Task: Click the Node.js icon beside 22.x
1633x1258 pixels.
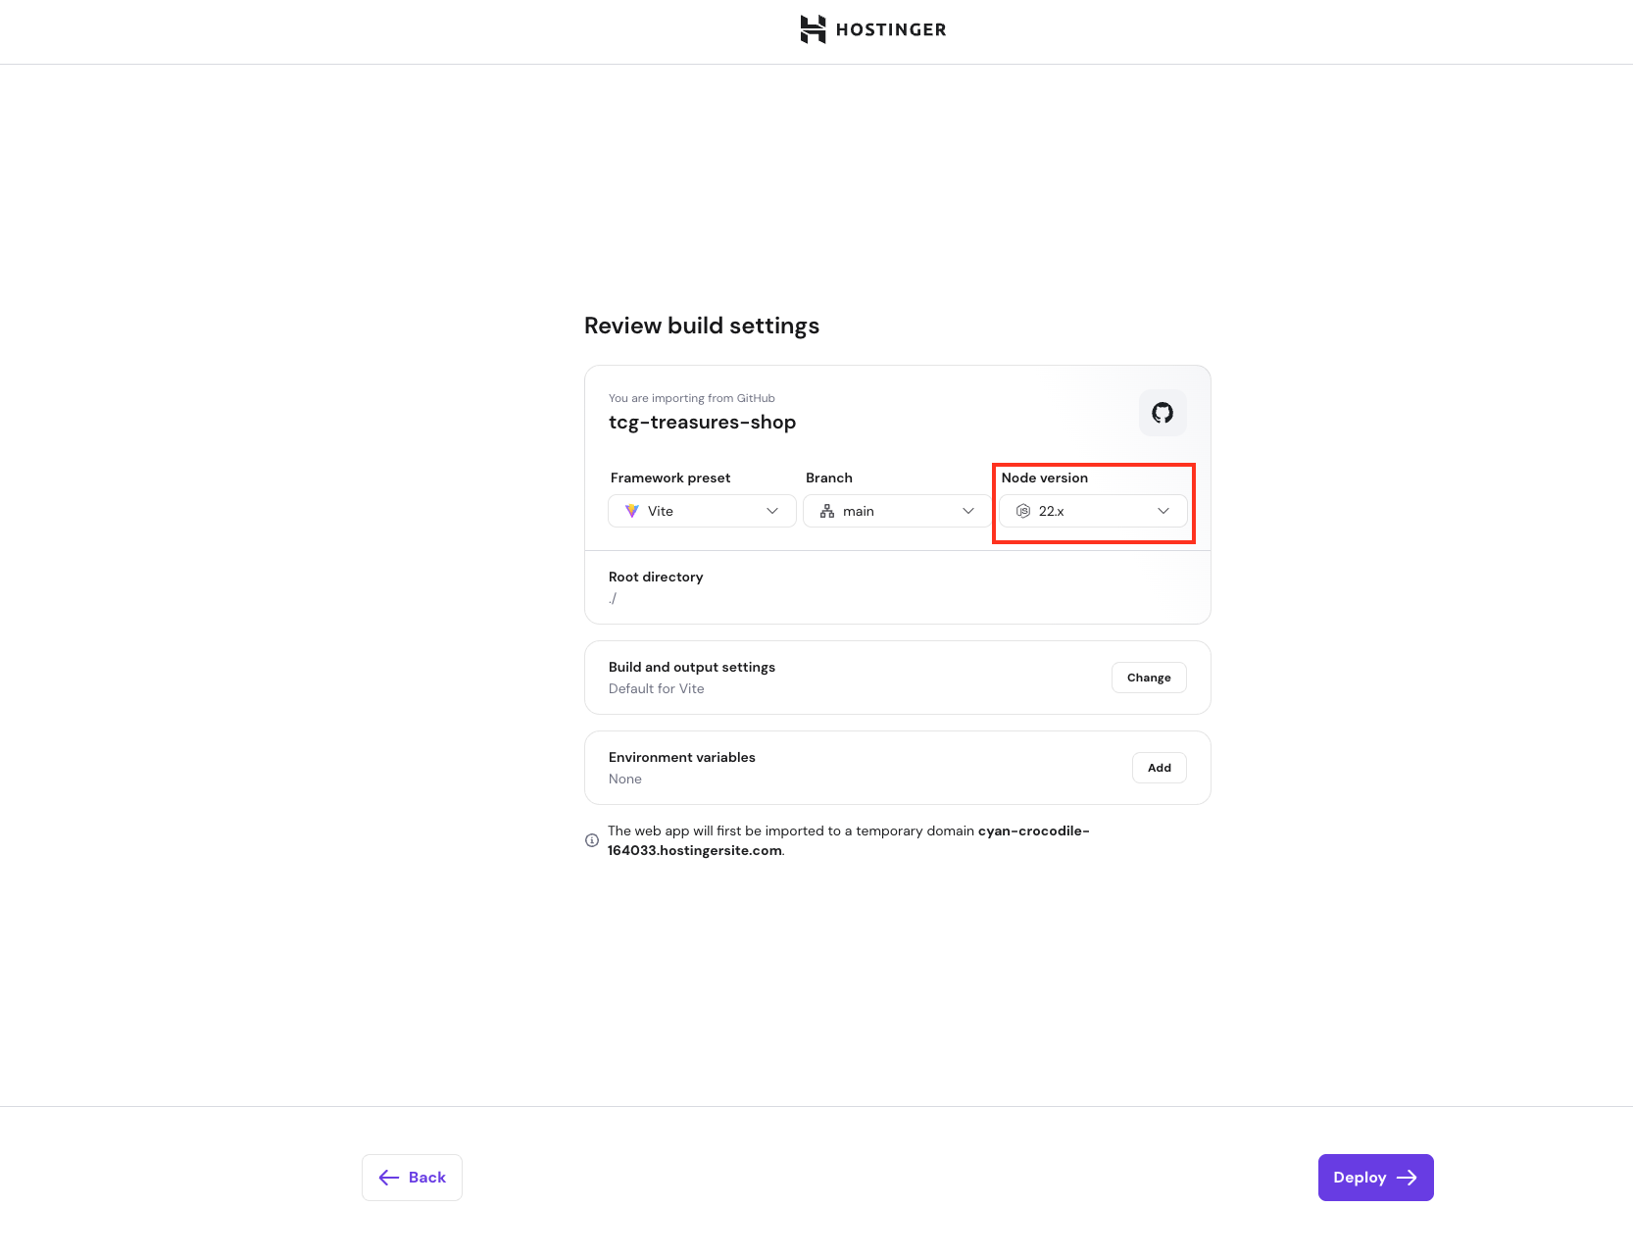Action: (x=1023, y=511)
